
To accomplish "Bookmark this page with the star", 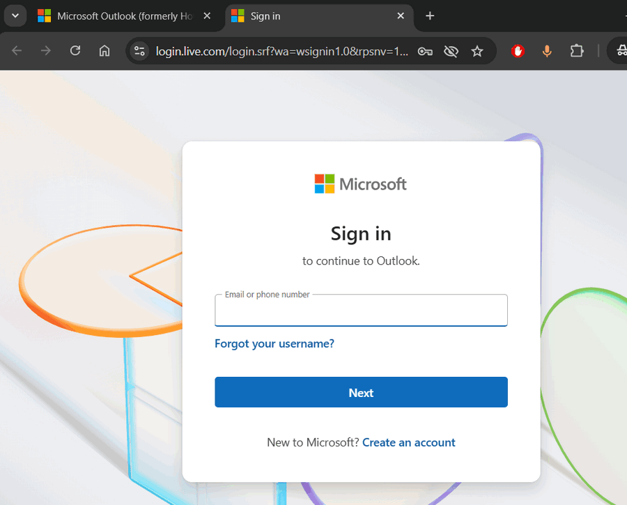I will pos(477,51).
